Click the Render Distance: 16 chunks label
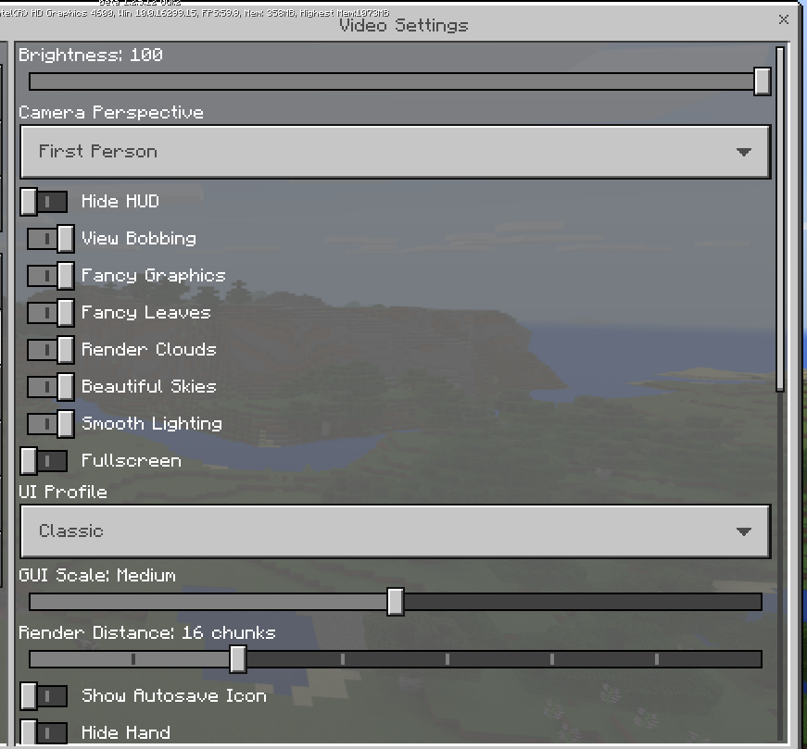The width and height of the screenshot is (807, 749). point(147,632)
